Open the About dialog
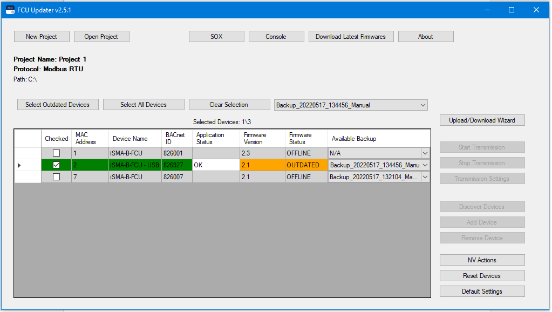 425,37
